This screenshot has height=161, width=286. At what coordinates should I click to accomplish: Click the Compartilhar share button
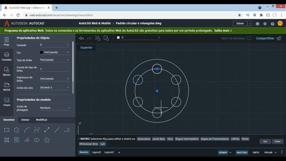pyautogui.click(x=269, y=38)
